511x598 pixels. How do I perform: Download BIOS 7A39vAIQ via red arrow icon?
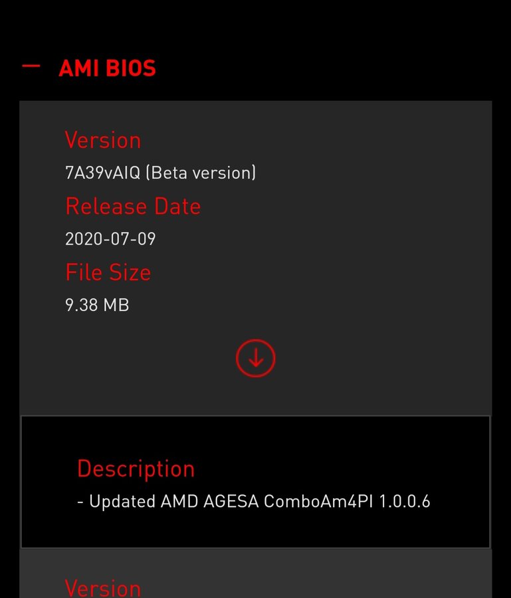255,358
